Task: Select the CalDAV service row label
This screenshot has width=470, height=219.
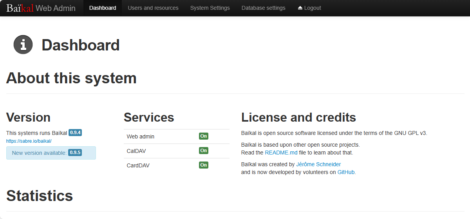Action: (136, 151)
